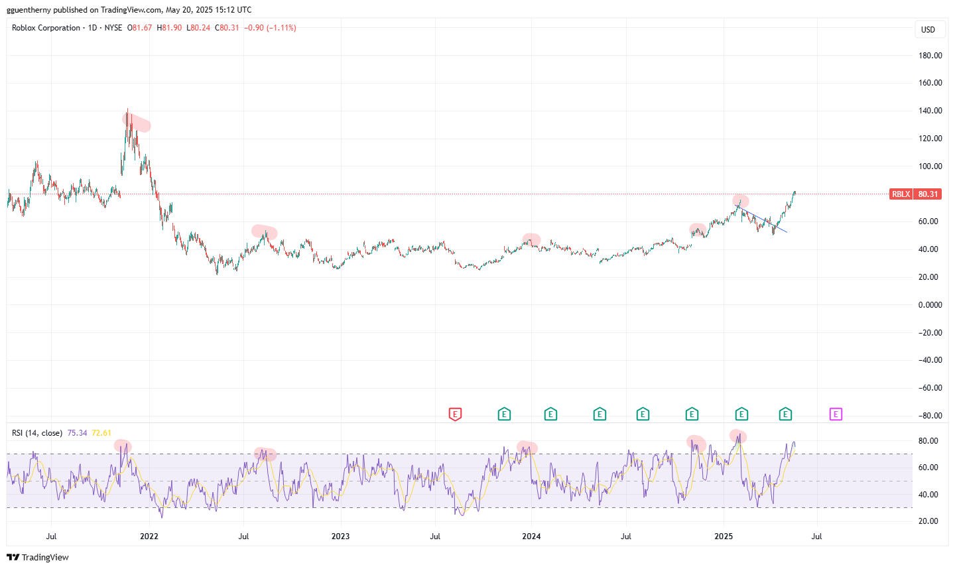Click the TradingView logo at bottom left
955x569 pixels.
38,557
